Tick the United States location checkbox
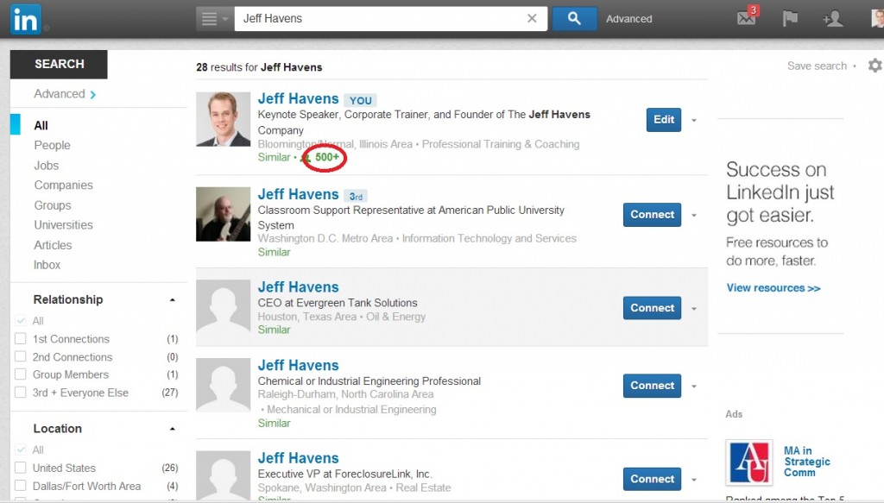884x503 pixels. tap(21, 468)
